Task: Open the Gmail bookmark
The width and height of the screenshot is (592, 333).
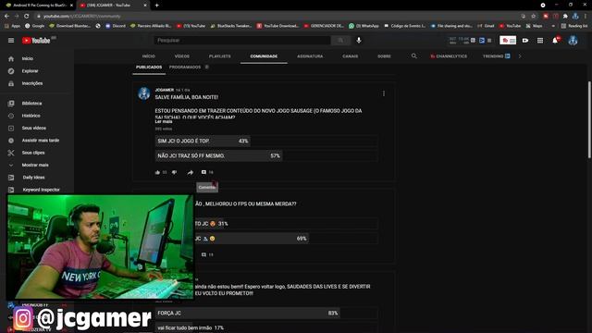Action: click(487, 26)
